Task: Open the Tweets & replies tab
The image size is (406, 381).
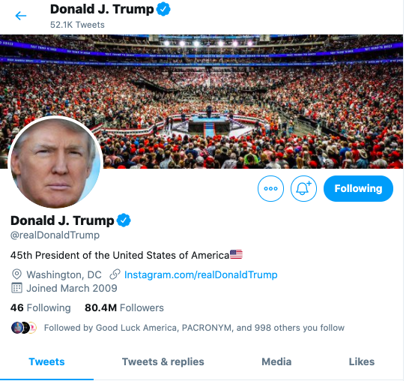Action: (163, 361)
